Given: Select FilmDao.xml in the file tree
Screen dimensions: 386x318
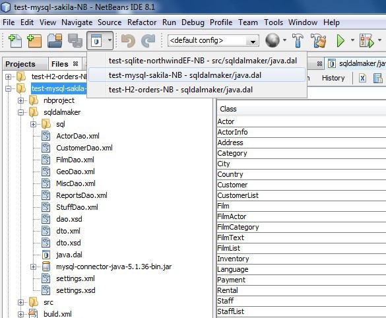Looking at the screenshot, I should [x=75, y=160].
